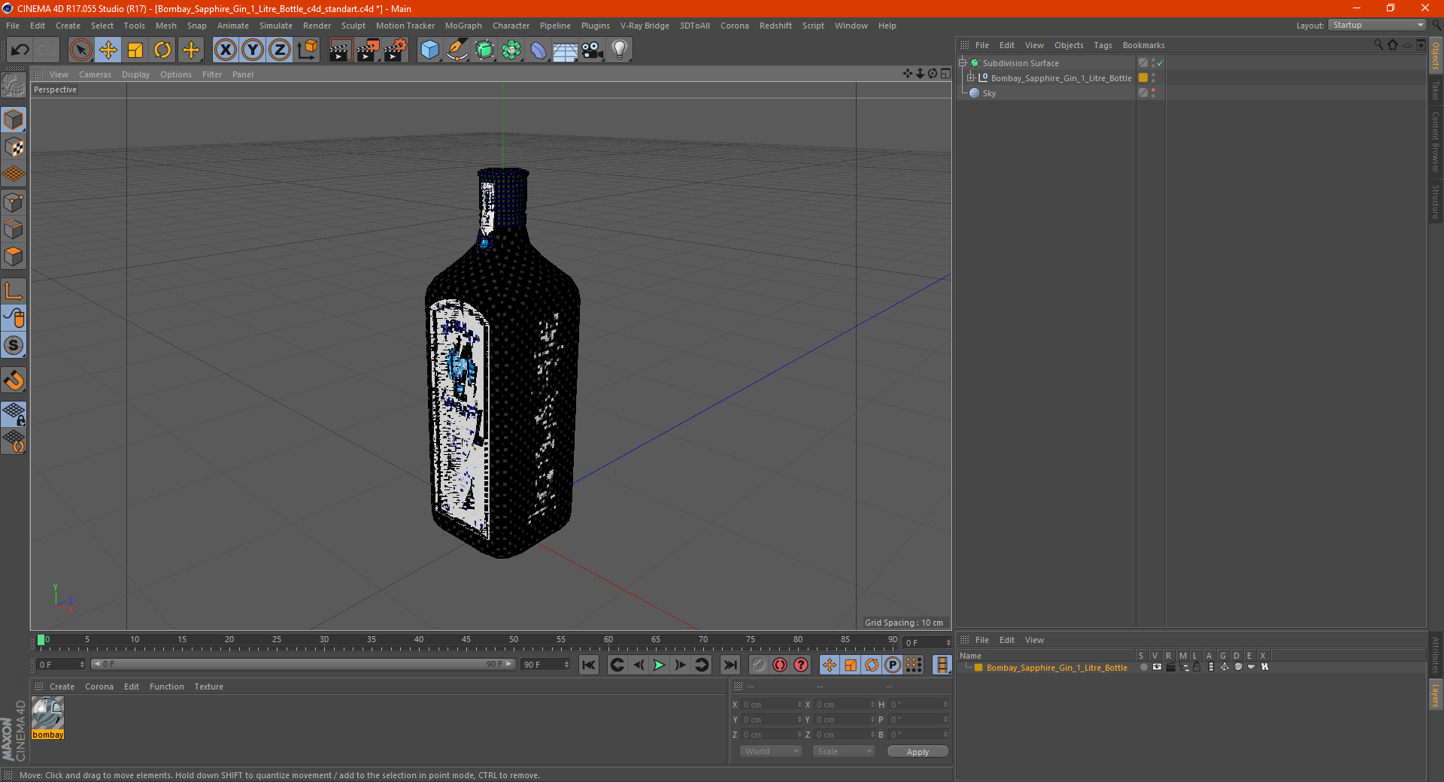The height and width of the screenshot is (782, 1444).
Task: Open the Bend deformer icon
Action: tap(538, 50)
